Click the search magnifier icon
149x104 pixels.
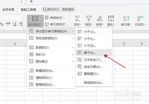point(45,9)
